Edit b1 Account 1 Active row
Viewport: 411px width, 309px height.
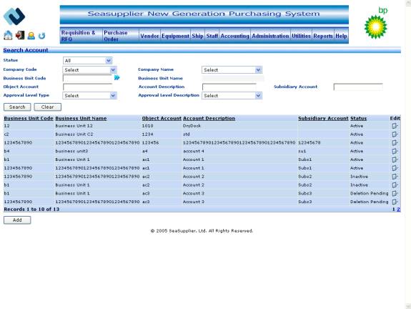click(x=395, y=160)
